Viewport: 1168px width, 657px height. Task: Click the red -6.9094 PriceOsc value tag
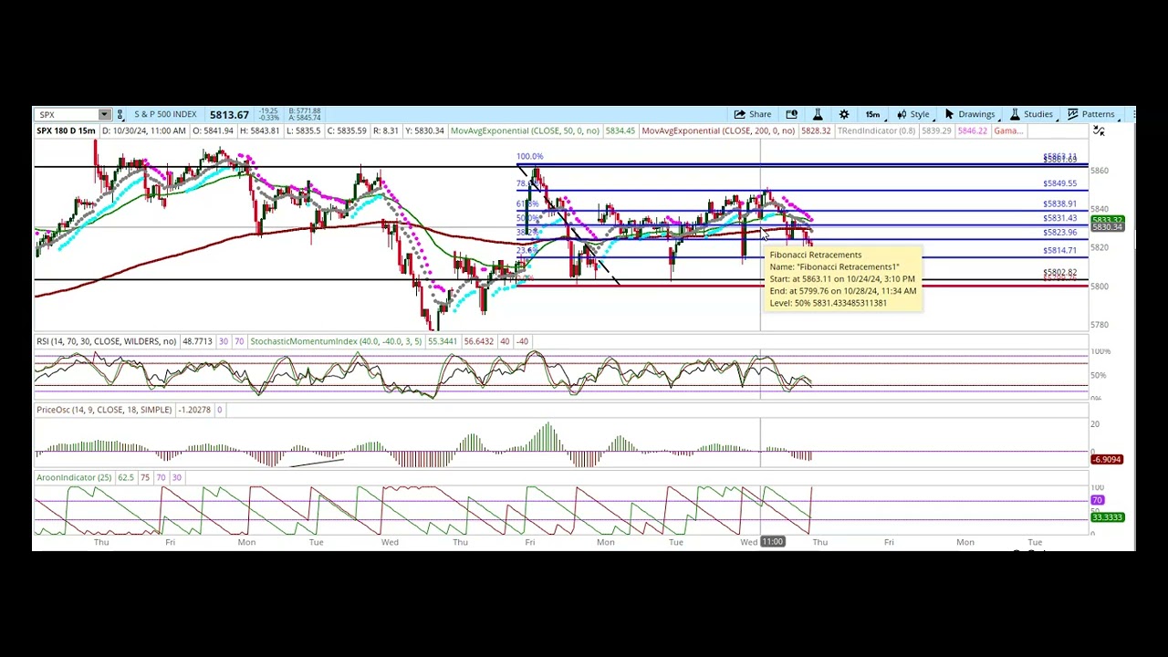(1107, 459)
